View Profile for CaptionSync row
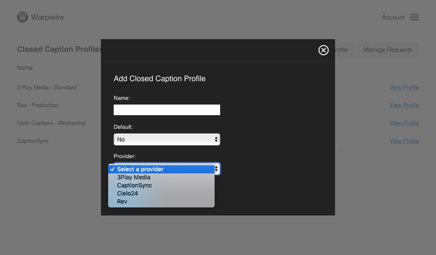This screenshot has width=436, height=255. [404, 141]
